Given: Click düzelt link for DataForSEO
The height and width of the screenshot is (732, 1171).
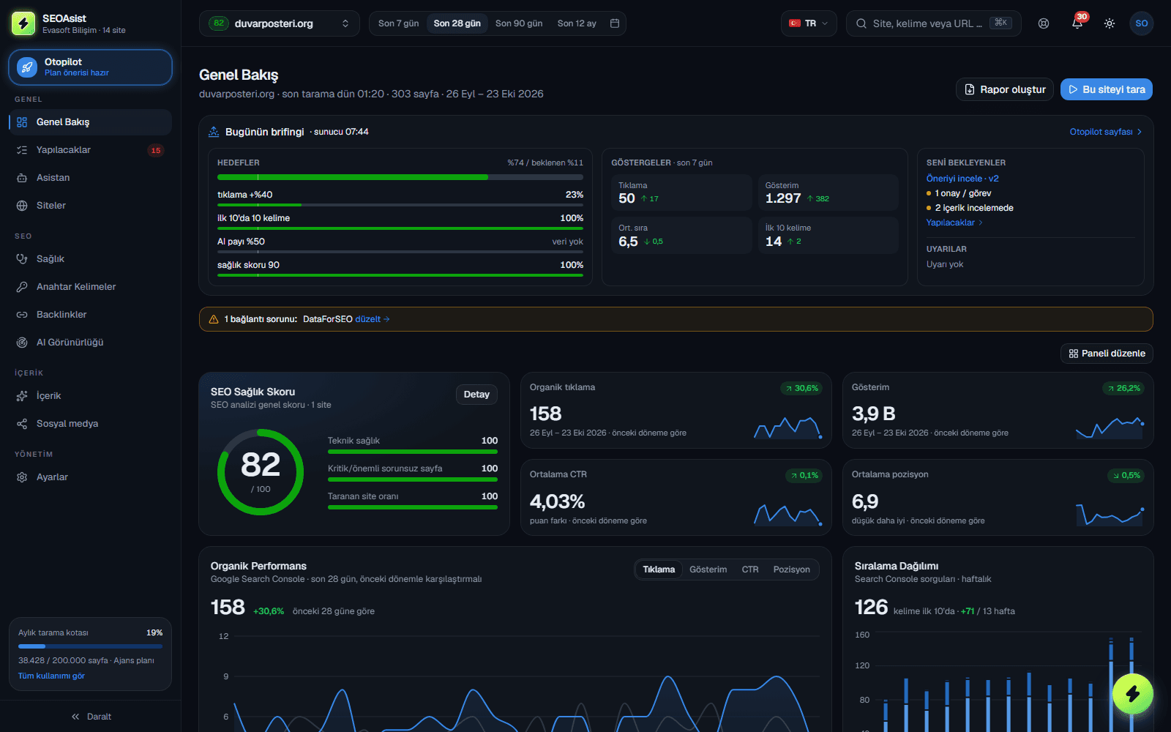Looking at the screenshot, I should click(x=373, y=319).
